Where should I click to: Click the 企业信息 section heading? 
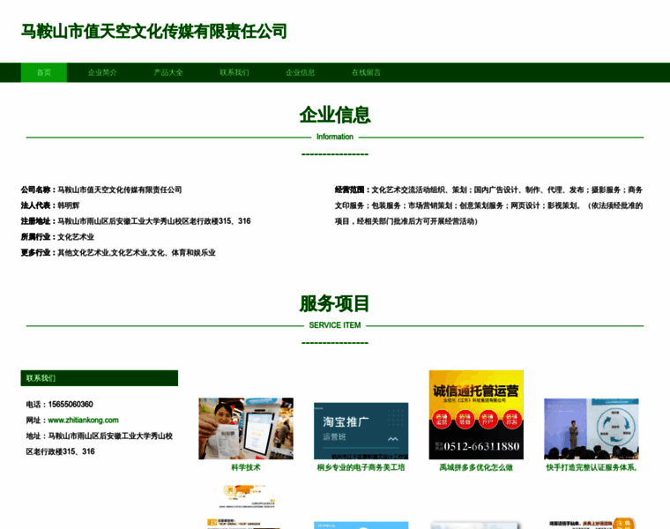click(335, 115)
